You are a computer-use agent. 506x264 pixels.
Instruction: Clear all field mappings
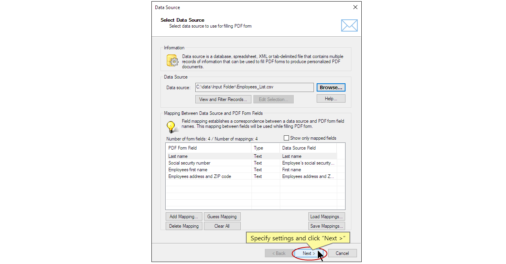[222, 226]
